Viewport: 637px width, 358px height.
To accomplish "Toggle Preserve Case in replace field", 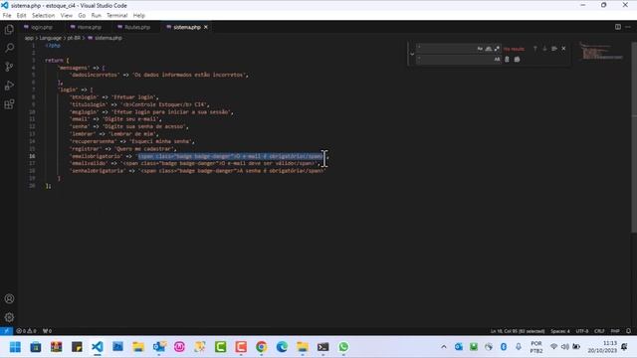I will (497, 60).
